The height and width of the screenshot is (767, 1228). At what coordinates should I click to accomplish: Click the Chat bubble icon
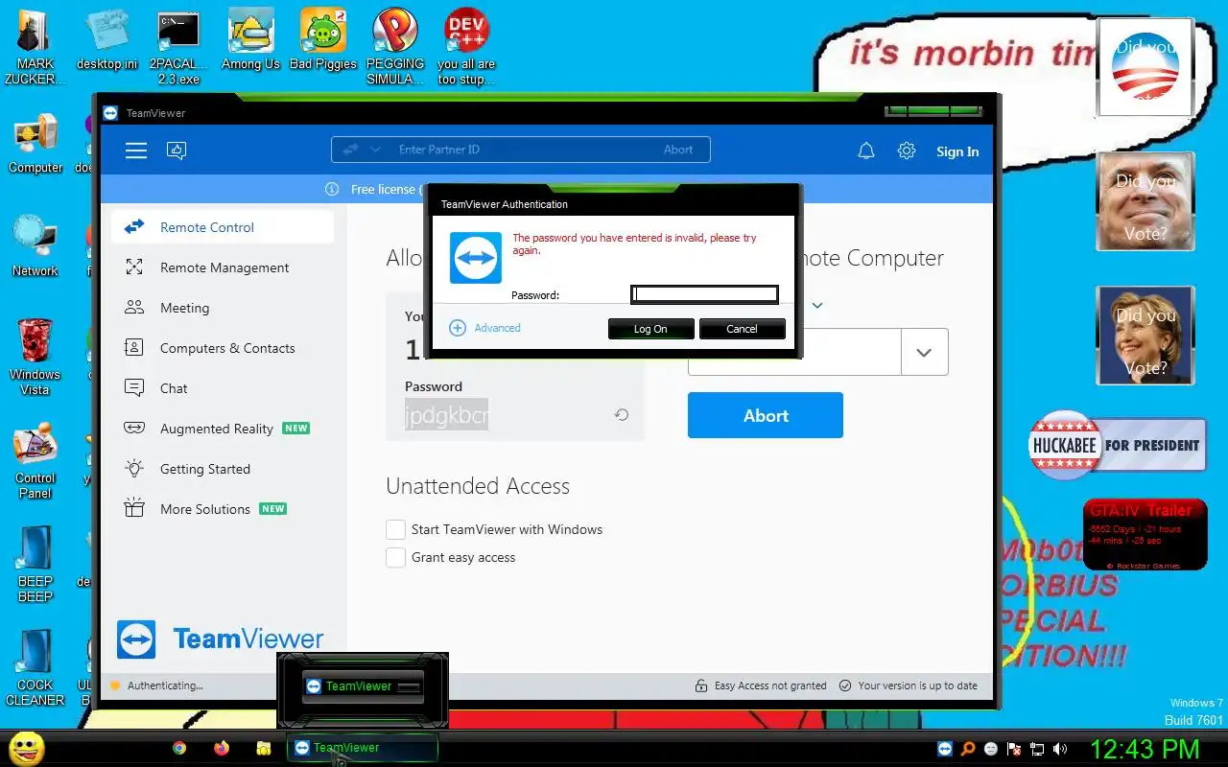pos(134,388)
